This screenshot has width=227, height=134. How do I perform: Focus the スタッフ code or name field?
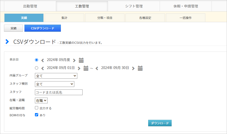59,92
